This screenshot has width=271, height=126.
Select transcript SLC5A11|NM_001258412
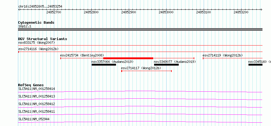tap(37, 104)
